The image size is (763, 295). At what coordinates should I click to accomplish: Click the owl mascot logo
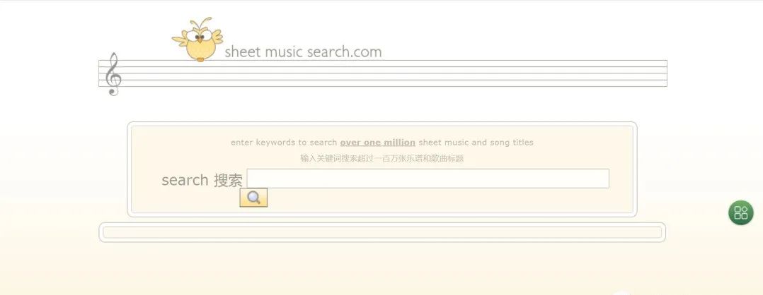[197, 40]
